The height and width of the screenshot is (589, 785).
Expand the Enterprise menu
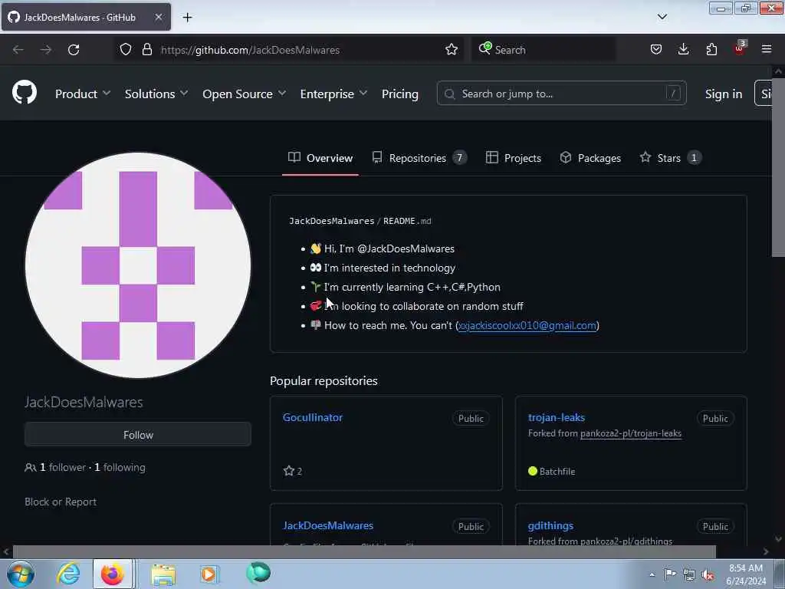333,94
